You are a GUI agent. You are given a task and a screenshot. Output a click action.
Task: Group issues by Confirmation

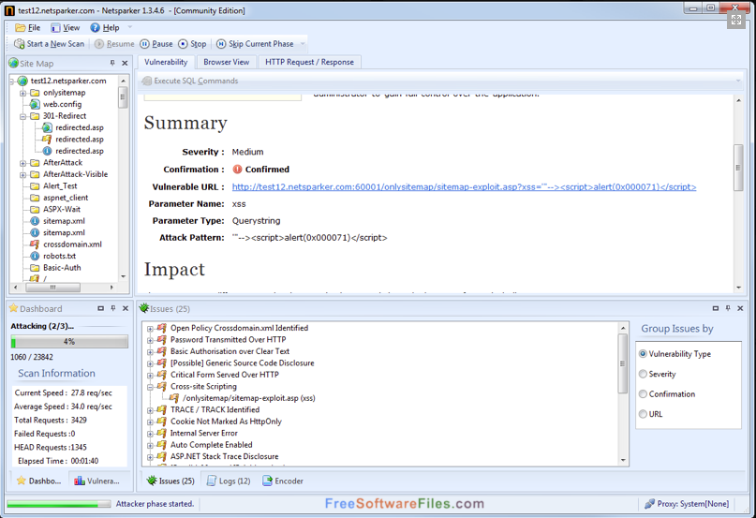tap(667, 394)
